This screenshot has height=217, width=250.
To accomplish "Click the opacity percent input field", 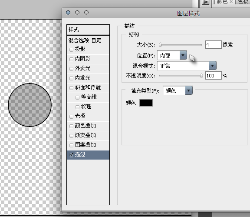I will [214, 75].
